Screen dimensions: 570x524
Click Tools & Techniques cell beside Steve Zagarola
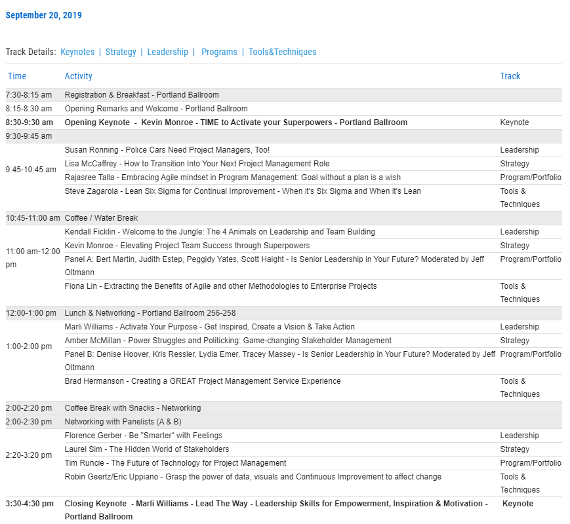[x=520, y=198]
